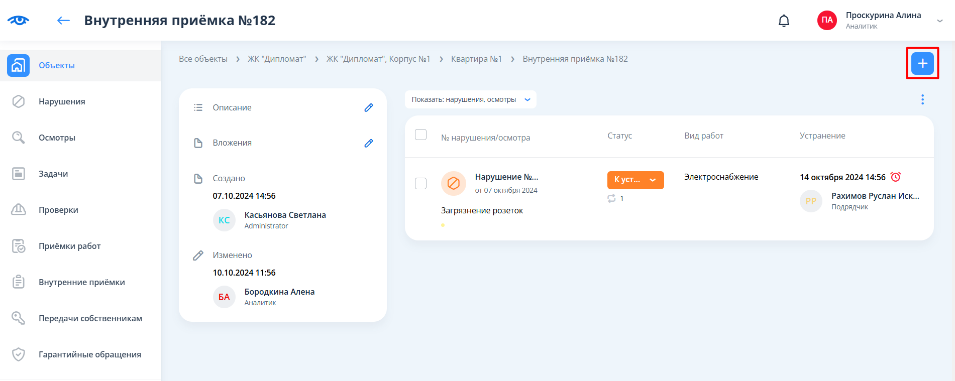Click the red alarm clock deadline icon
This screenshot has height=381, width=955.
pos(895,177)
